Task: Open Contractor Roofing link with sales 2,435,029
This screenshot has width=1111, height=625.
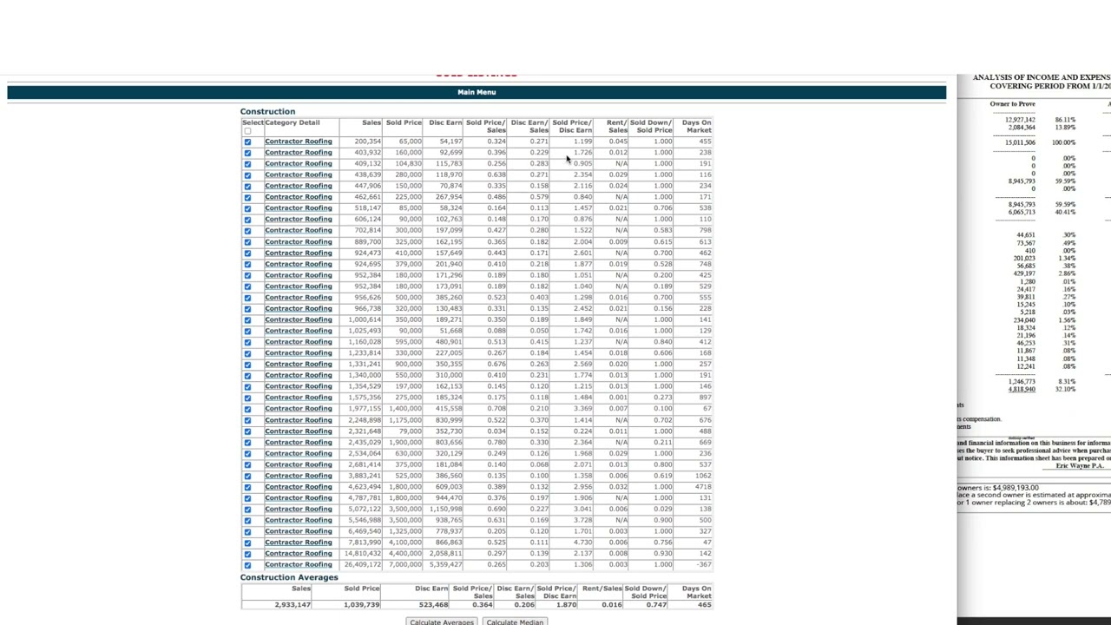Action: [x=299, y=442]
